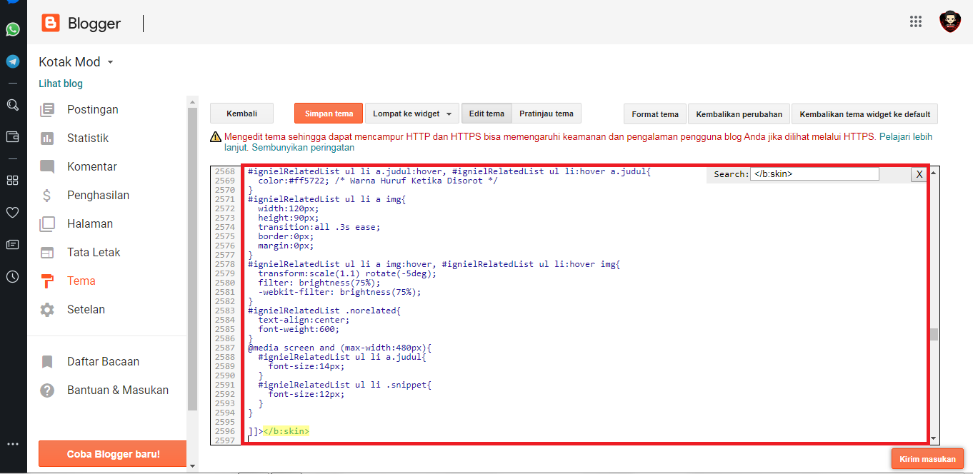
Task: Click the Statistik bar chart icon
Action: click(x=47, y=138)
